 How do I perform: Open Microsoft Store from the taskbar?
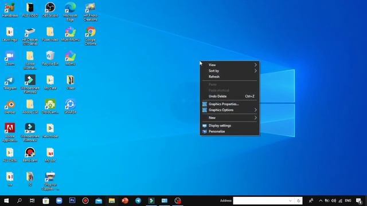(x=46, y=200)
